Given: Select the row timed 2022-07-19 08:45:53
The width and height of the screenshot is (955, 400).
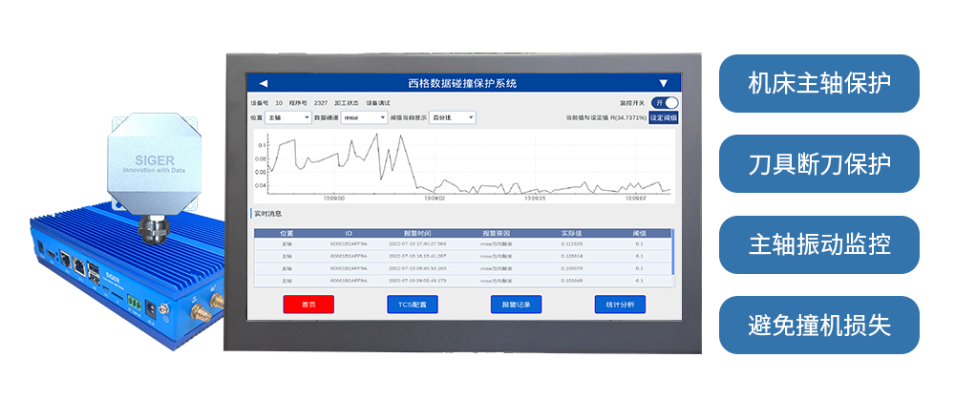Looking at the screenshot, I should point(463,268).
